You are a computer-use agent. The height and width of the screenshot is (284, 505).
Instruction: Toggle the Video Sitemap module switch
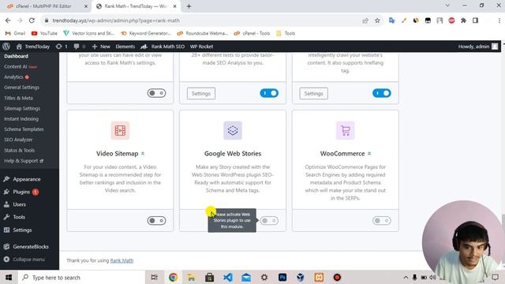tap(156, 221)
